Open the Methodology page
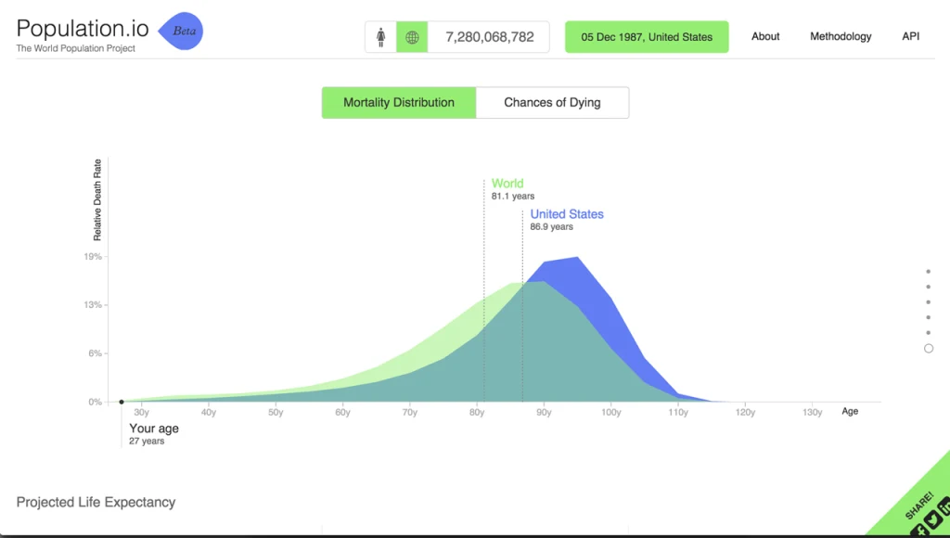 click(x=840, y=36)
